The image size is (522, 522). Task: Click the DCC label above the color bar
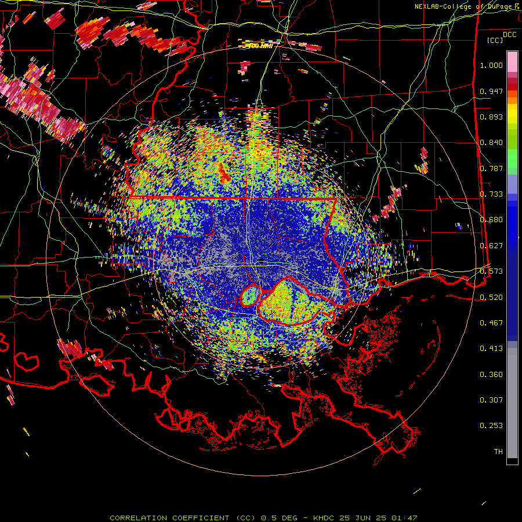509,35
